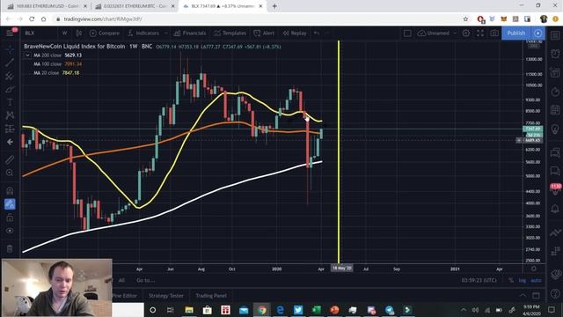Switch to the Trading Panel tab
Image resolution: width=563 pixels, height=317 pixels.
[x=211, y=296]
